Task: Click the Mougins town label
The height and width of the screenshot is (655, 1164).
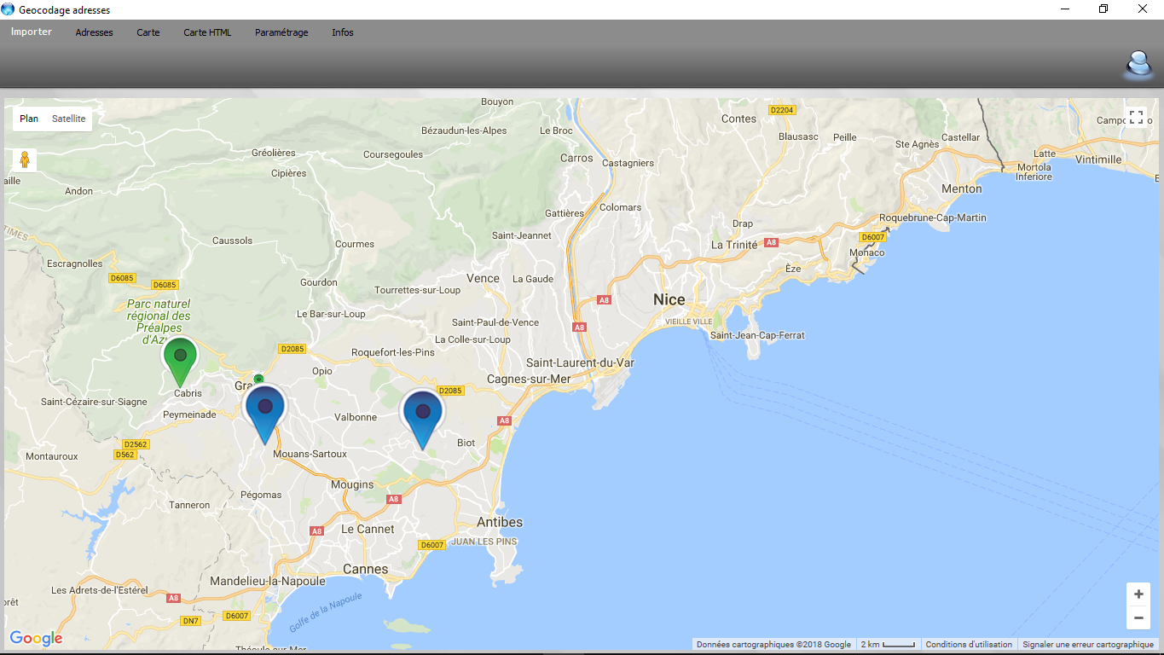Action: pyautogui.click(x=352, y=484)
